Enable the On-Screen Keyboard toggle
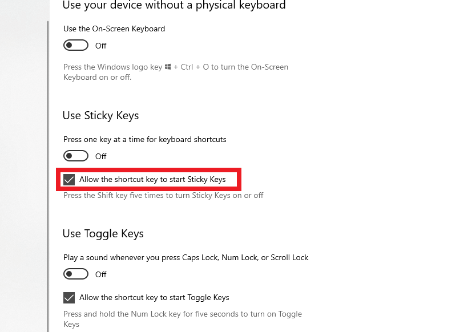 75,45
